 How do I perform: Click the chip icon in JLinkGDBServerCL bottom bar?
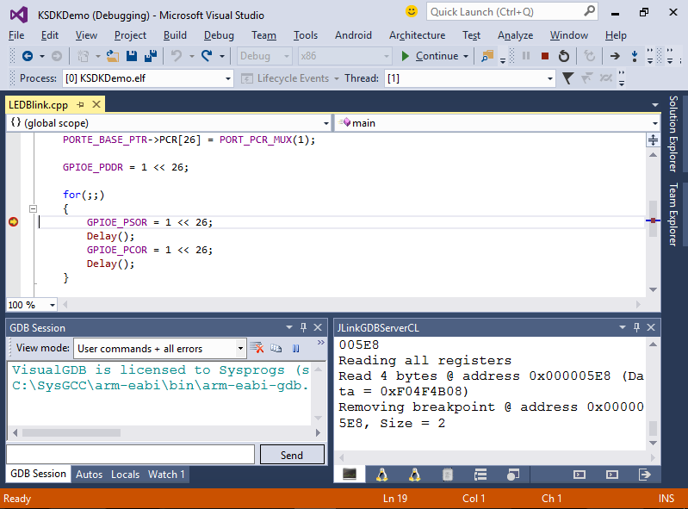(x=448, y=475)
